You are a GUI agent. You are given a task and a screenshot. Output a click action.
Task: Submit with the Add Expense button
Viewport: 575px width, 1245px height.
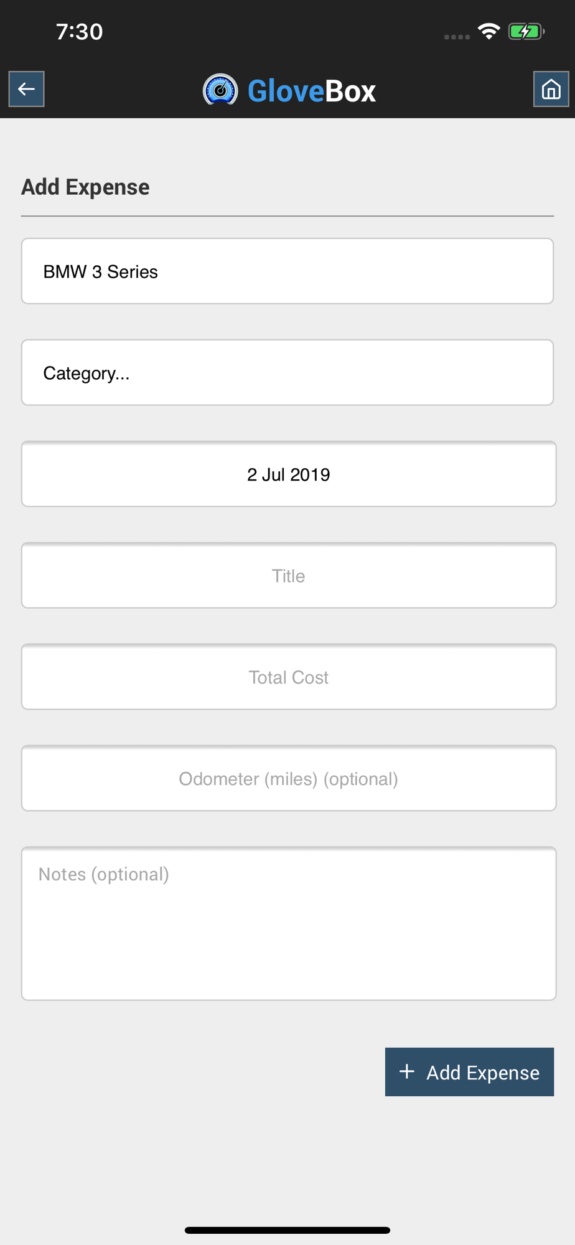coord(469,1072)
